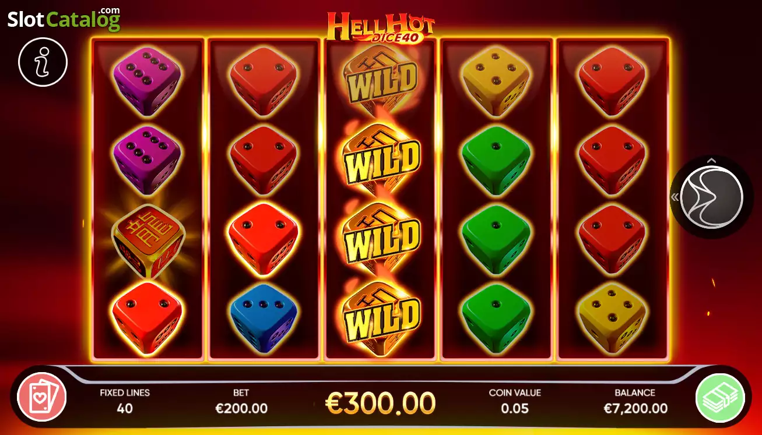Click the bottom green dice on fourth reel
Image resolution: width=762 pixels, height=435 pixels.
click(496, 317)
